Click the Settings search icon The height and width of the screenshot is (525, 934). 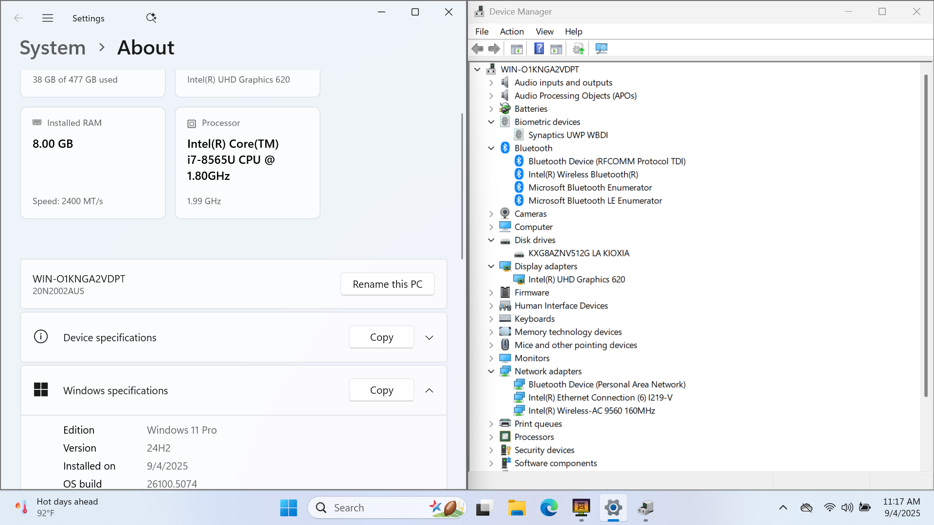151,18
